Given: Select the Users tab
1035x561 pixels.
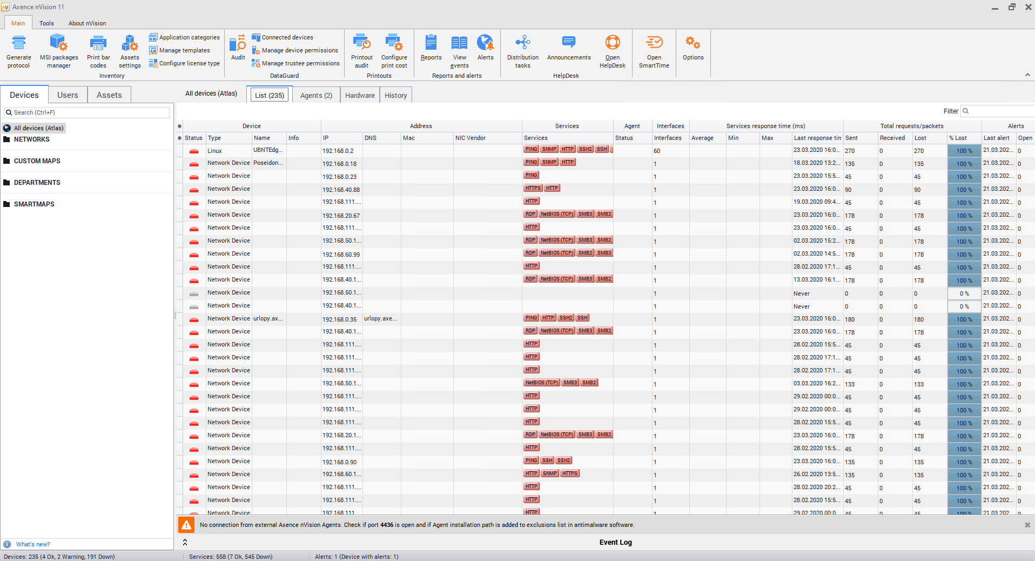Looking at the screenshot, I should point(68,95).
